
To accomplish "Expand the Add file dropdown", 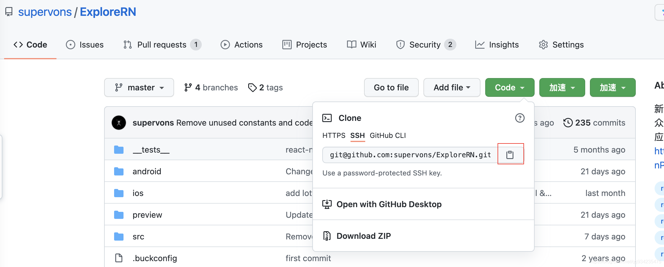I will (452, 87).
